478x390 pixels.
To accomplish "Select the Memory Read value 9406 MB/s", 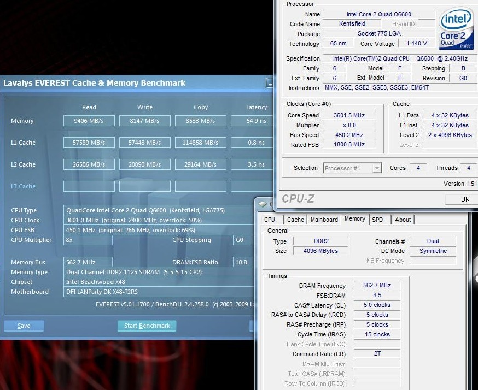I will click(x=89, y=121).
